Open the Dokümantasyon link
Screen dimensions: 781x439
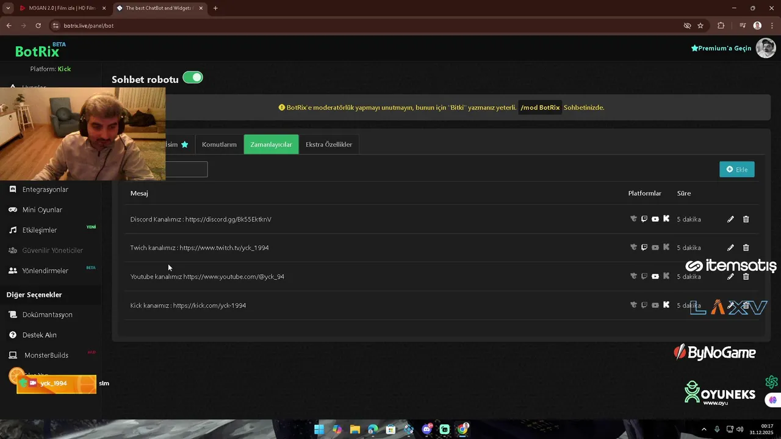(x=48, y=315)
